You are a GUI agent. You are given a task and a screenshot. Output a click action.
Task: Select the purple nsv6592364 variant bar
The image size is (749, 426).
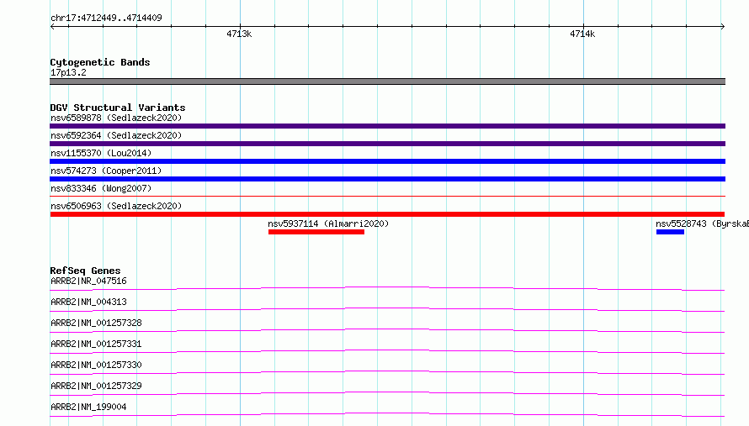point(387,144)
